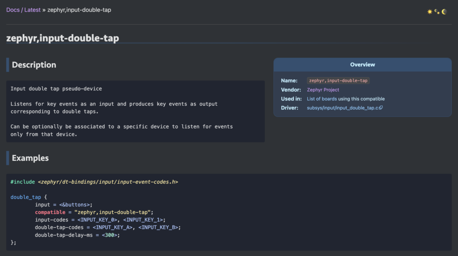Open subsys/input/input_double_tap.c driver link
This screenshot has height=256, width=458.
tap(342, 108)
